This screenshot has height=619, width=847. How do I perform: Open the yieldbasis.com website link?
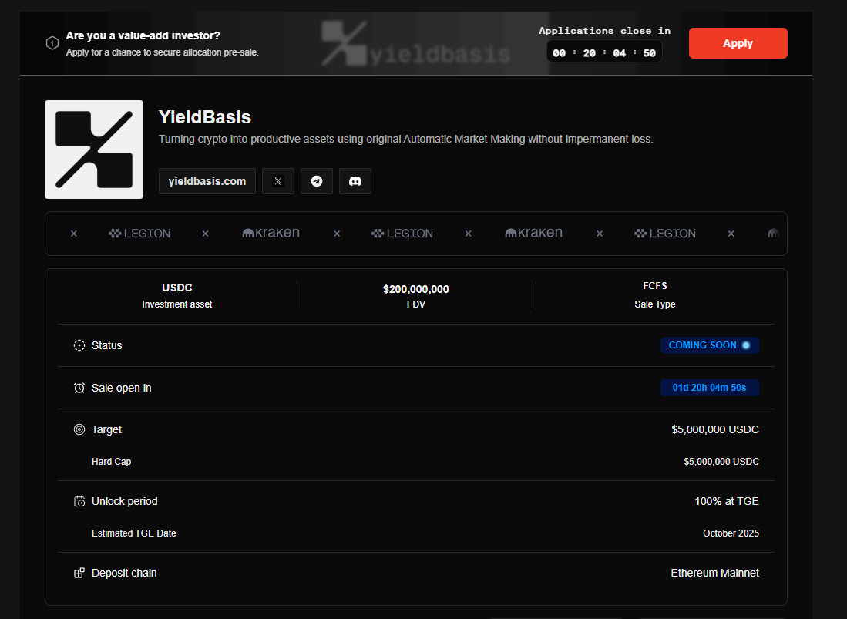pos(207,181)
